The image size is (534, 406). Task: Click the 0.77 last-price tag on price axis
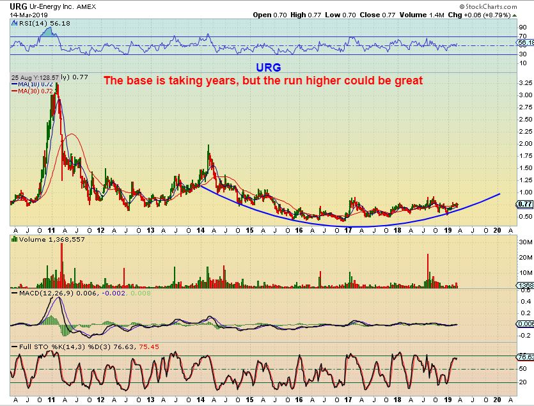525,204
